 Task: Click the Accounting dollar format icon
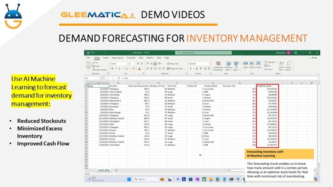190,69
